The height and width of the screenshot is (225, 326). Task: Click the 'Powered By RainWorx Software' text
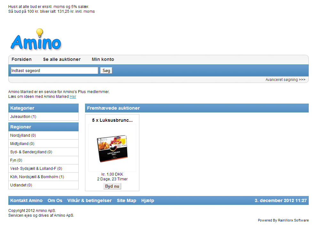[283, 220]
